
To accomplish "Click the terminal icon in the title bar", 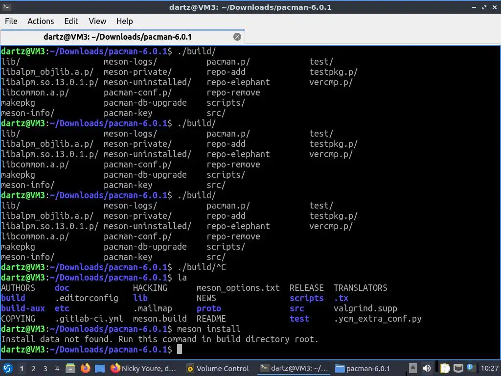I will point(7,7).
